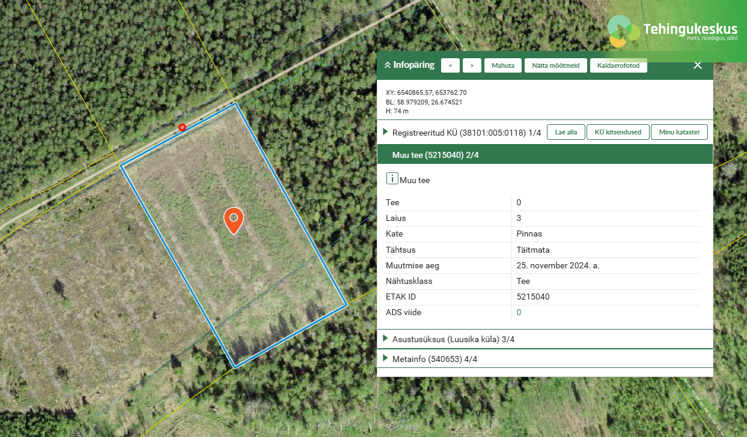This screenshot has width=747, height=437.
Task: Click the info icon beside Muu tee
Action: coord(392,179)
